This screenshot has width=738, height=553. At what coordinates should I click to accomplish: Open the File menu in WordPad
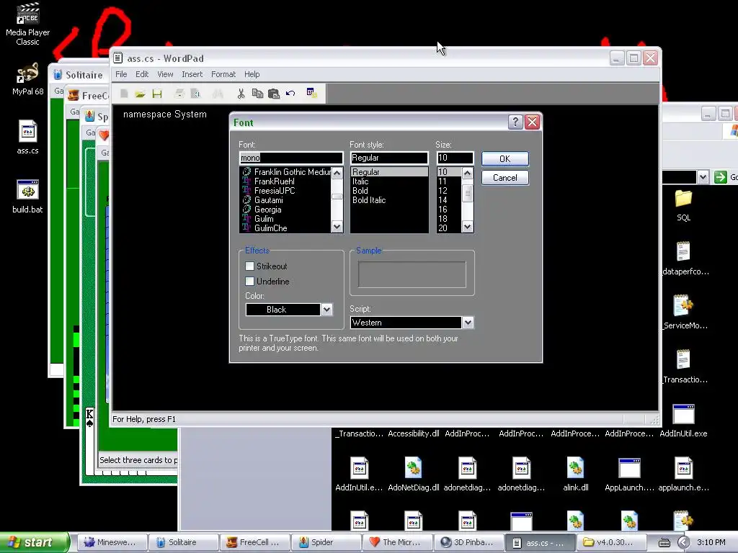121,74
